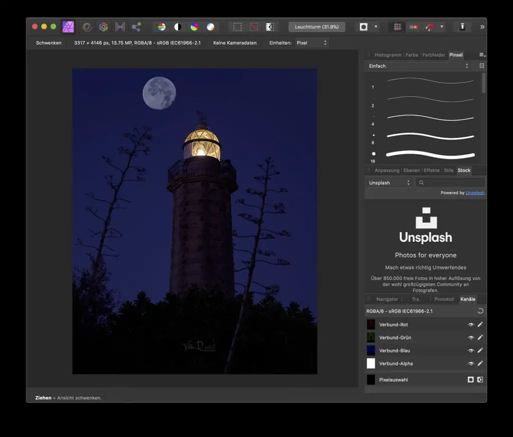Click the Deselect red-slash icon

(253, 27)
